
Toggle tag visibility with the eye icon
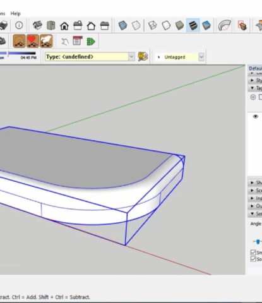click(256, 117)
